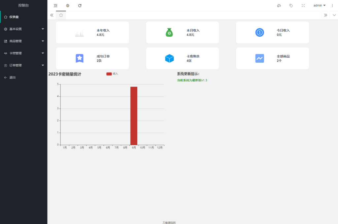The height and width of the screenshot is (224, 338).
Task: Open the 当前系统为最新版v1.3 link
Action: 192,80
